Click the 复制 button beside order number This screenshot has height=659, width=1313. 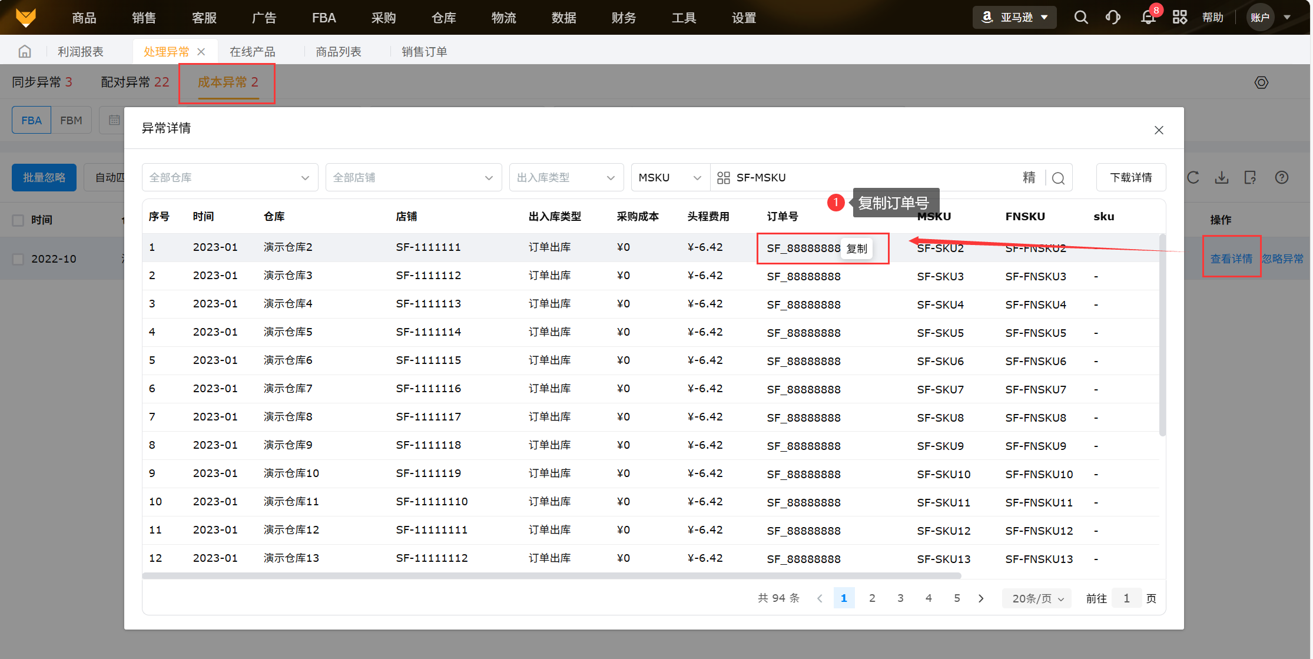857,249
